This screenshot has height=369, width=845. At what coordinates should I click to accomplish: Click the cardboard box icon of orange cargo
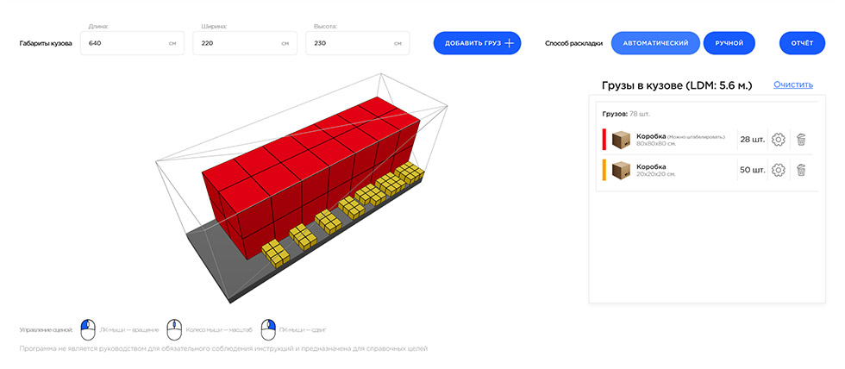(x=621, y=171)
